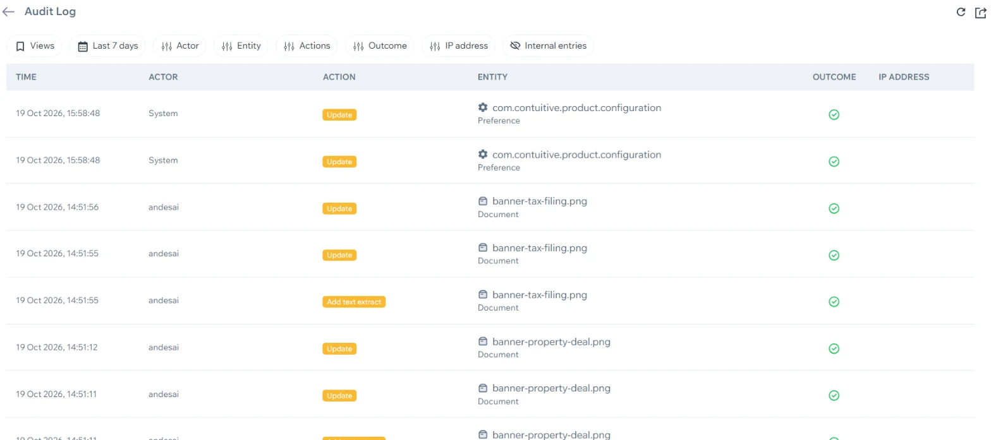Image resolution: width=991 pixels, height=440 pixels.
Task: Click success check icon in 14:51:55 Update row
Action: pyautogui.click(x=834, y=255)
